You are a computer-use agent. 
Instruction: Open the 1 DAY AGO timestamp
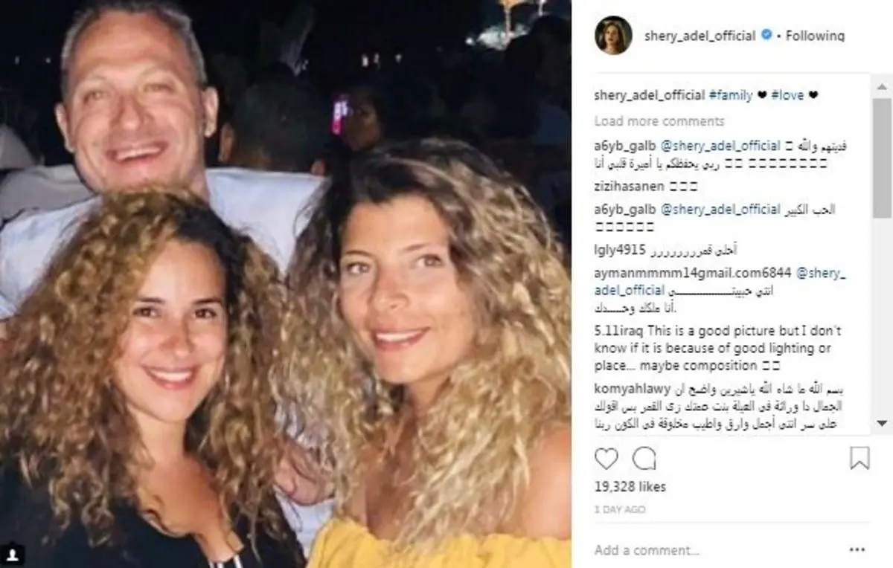pyautogui.click(x=620, y=510)
